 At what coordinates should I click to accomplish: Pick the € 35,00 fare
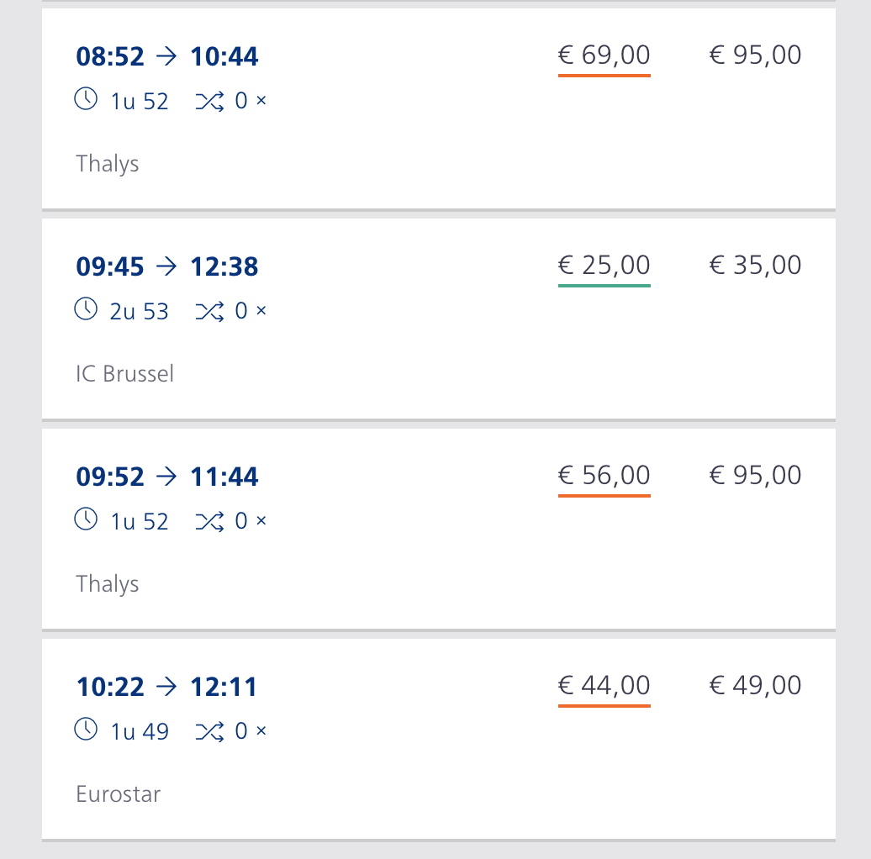point(755,266)
